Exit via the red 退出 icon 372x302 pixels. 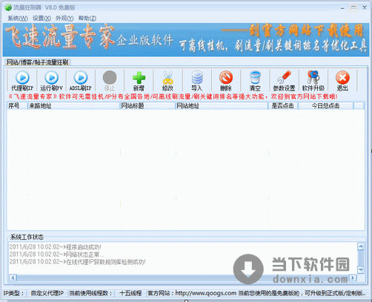[342, 77]
